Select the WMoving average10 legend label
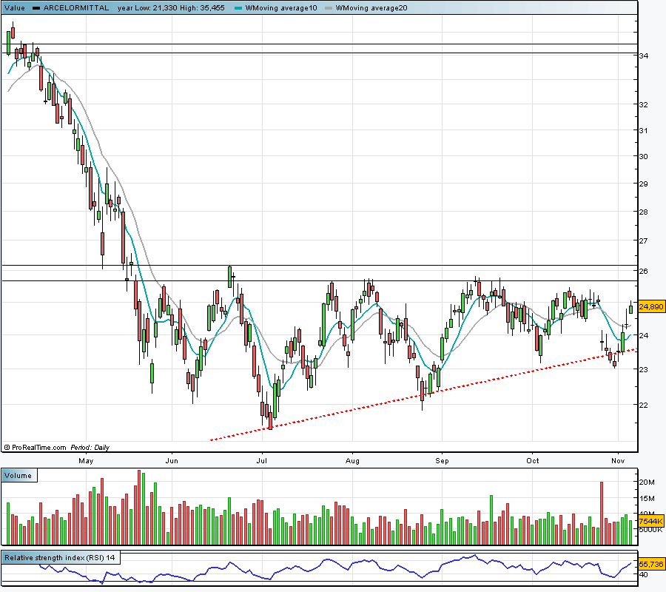This screenshot has height=592, width=666. coord(281,7)
